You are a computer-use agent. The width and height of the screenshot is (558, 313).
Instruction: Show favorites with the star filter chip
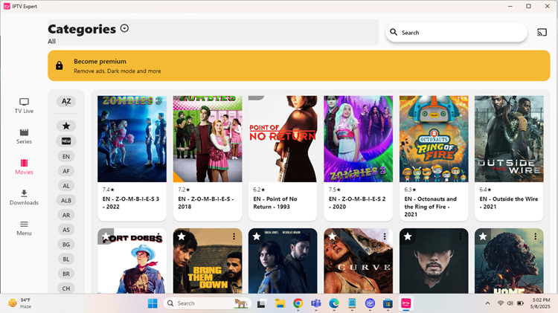click(x=66, y=126)
